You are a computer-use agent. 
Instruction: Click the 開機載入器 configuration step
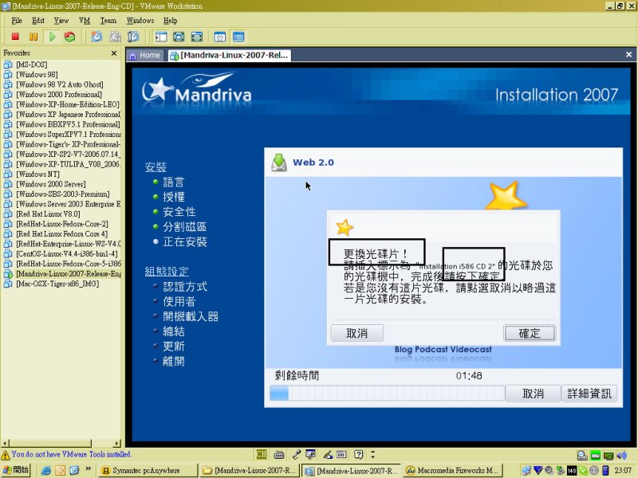coord(191,316)
